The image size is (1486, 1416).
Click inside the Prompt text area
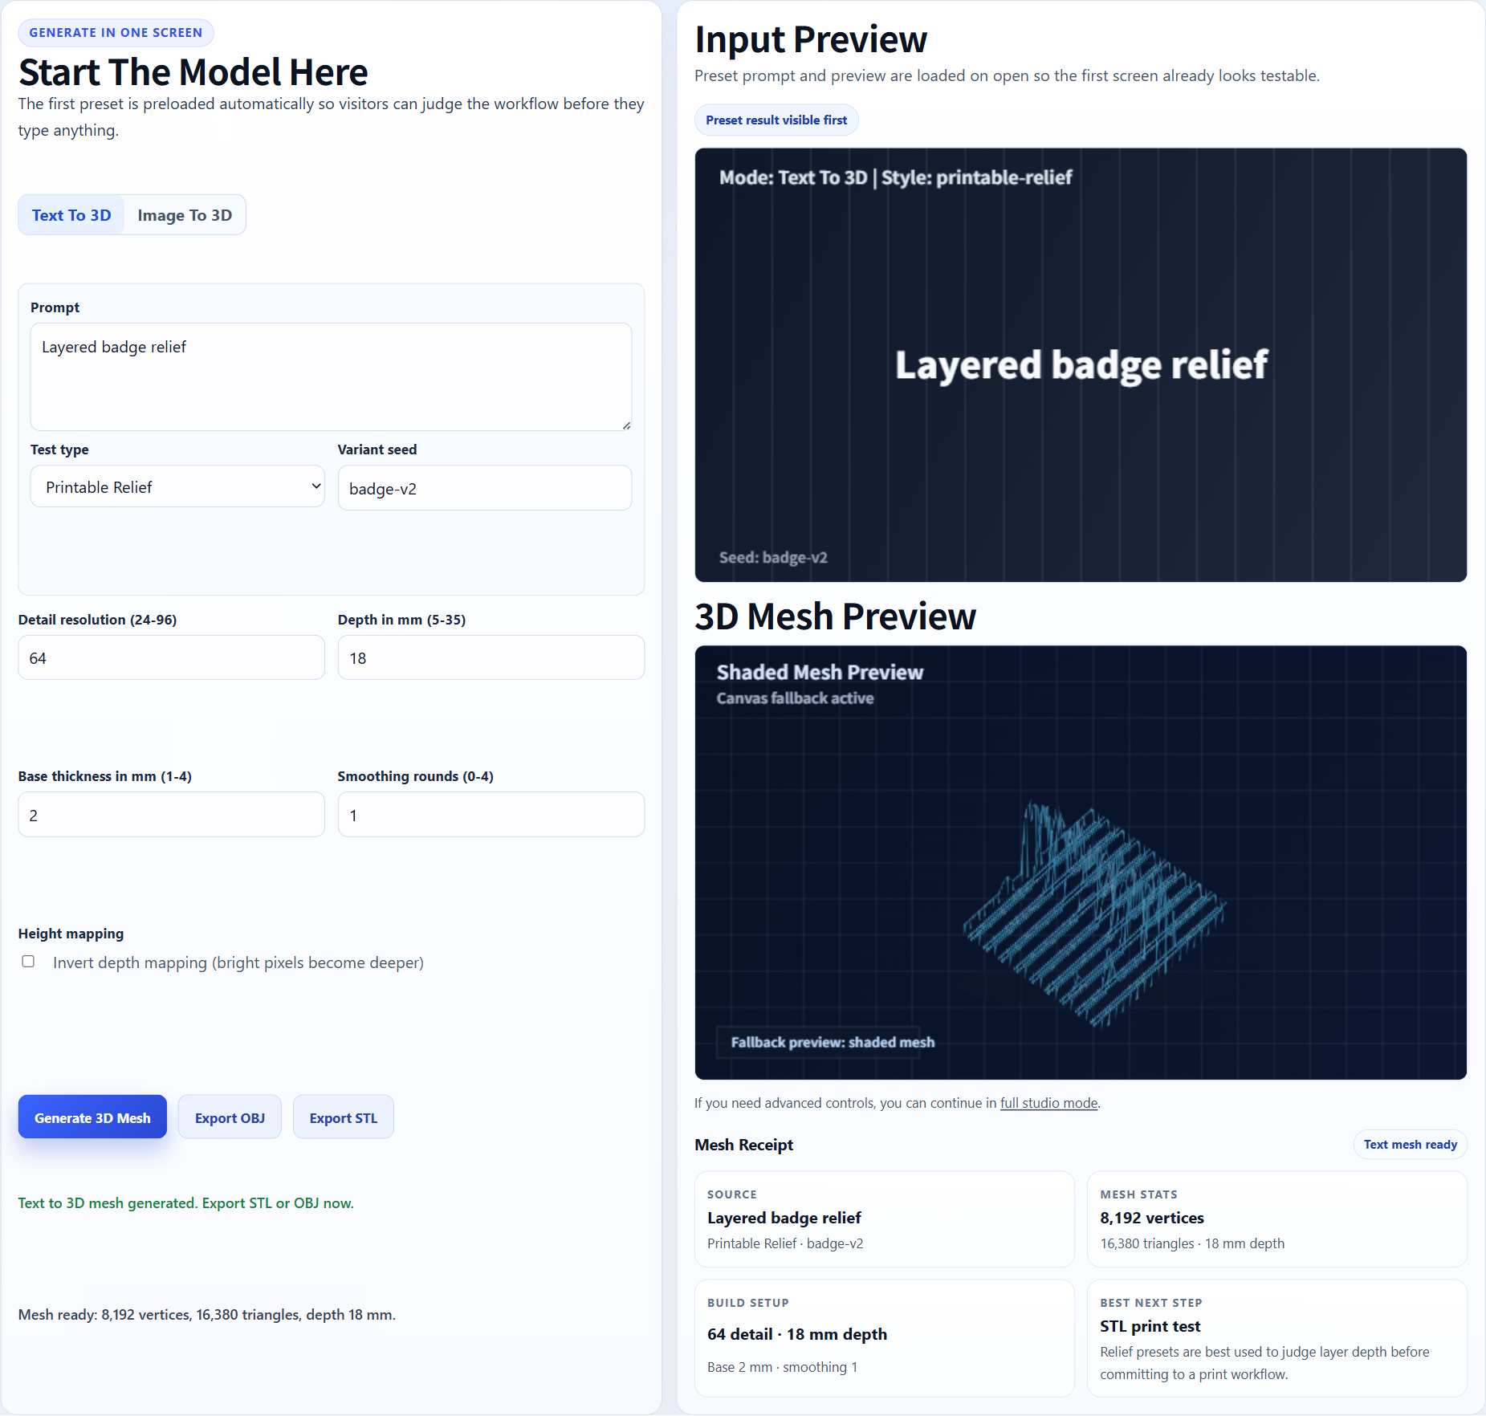tap(331, 376)
